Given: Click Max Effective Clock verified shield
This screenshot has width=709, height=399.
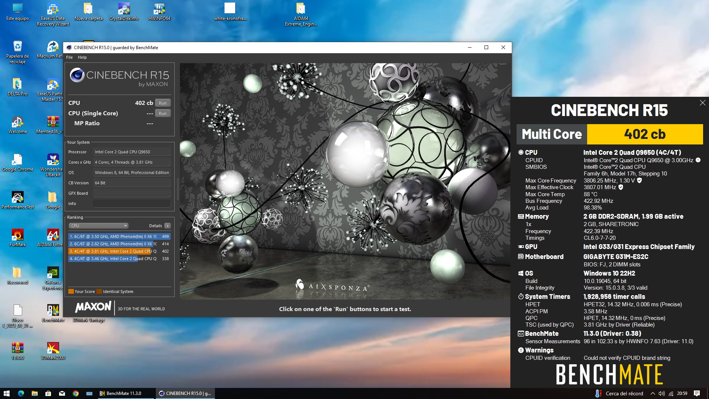Looking at the screenshot, I should (x=621, y=187).
